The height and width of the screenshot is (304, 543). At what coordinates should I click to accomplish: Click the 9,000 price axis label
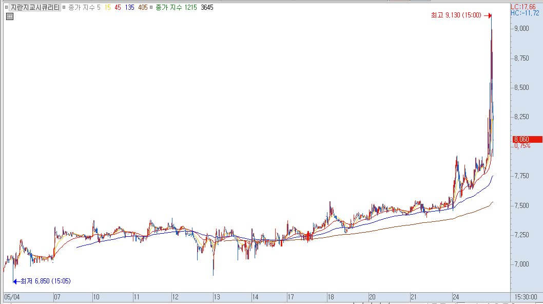coord(521,28)
